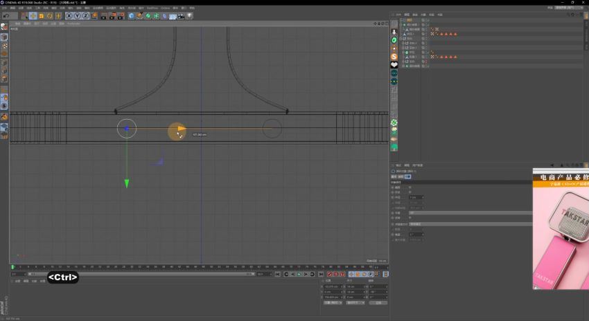
Task: Open the Spline pen tool icon
Action: point(140,16)
